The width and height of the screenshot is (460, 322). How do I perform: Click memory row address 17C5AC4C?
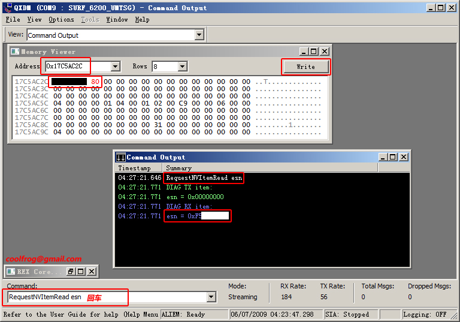coord(32,96)
